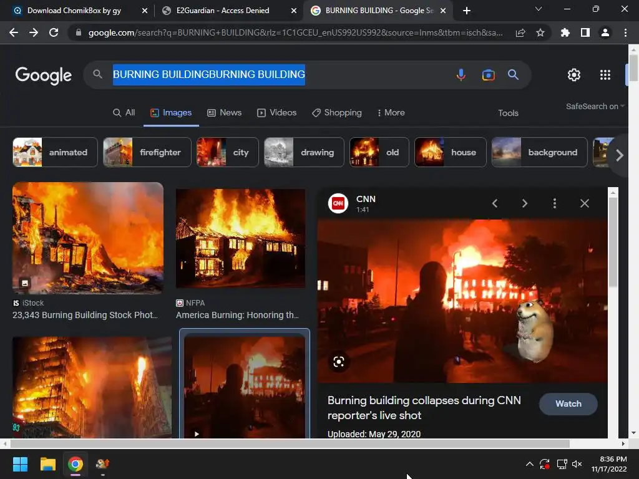This screenshot has height=479, width=639.
Task: Open Chrome's three-dot menu
Action: click(625, 32)
